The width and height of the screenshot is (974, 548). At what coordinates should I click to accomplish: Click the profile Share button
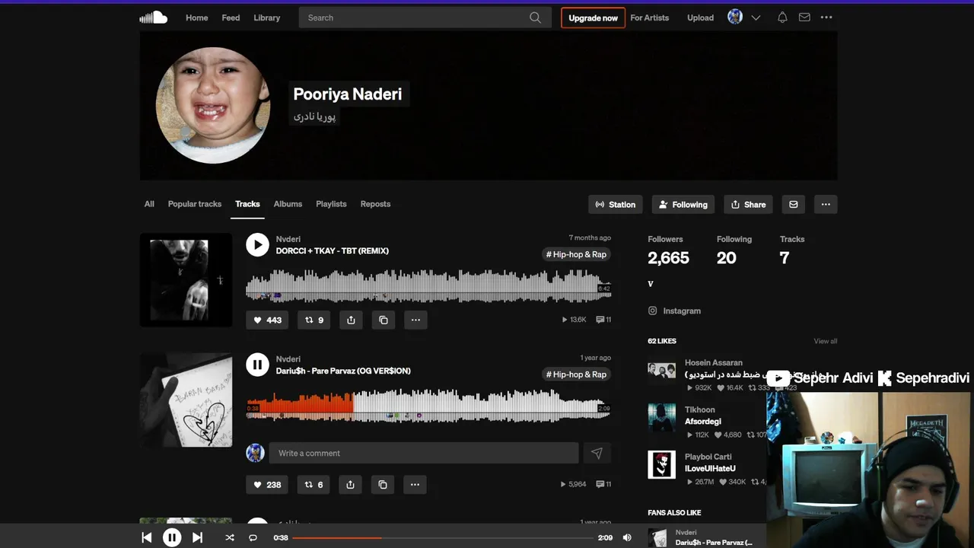[x=748, y=204]
